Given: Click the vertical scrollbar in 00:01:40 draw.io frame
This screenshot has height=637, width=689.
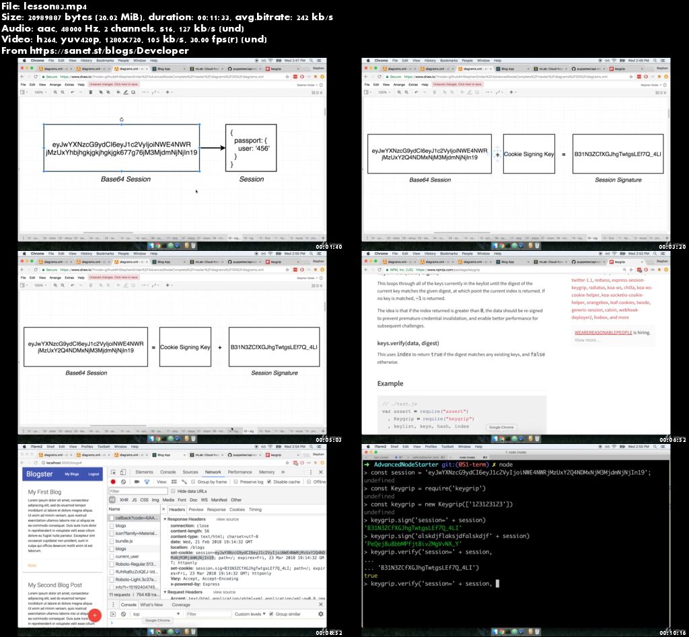Looking at the screenshot, I should click(325, 112).
